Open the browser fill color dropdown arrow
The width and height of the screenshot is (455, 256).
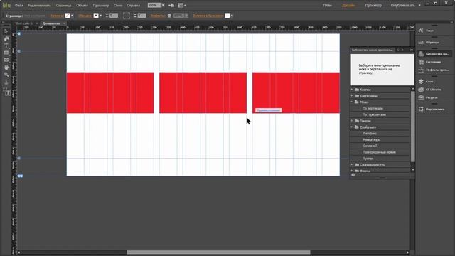[x=232, y=16]
